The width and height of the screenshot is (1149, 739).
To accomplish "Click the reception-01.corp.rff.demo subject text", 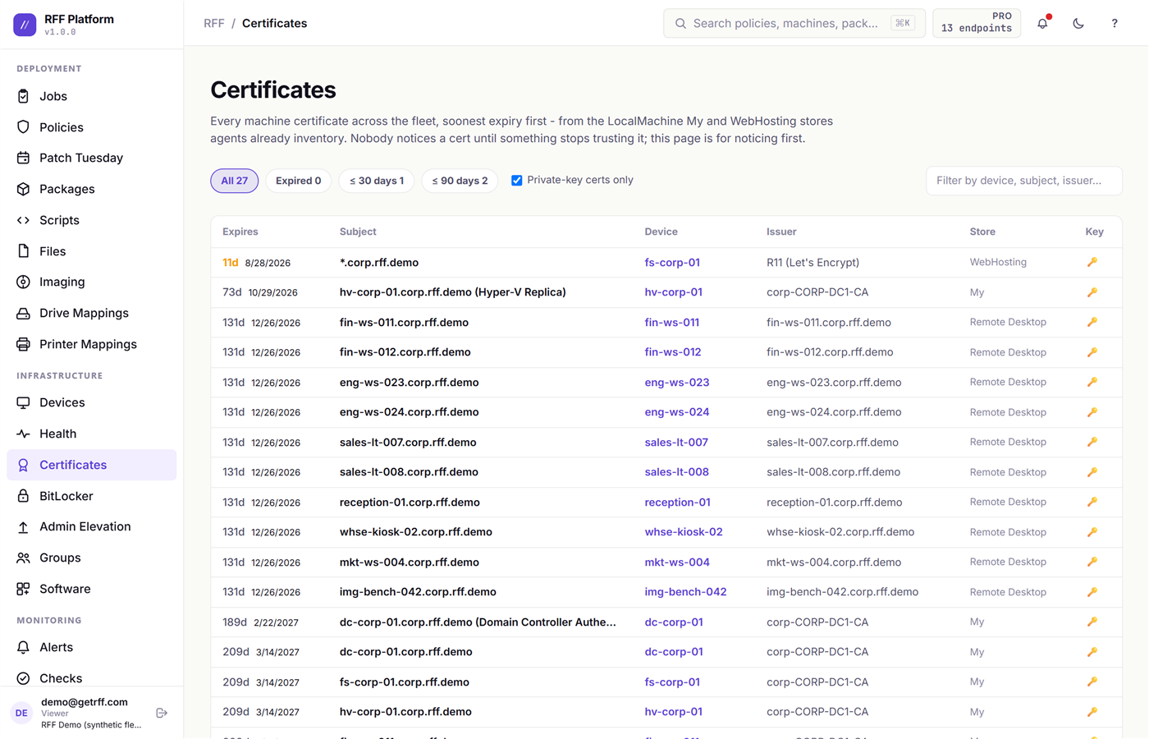I will pos(410,503).
